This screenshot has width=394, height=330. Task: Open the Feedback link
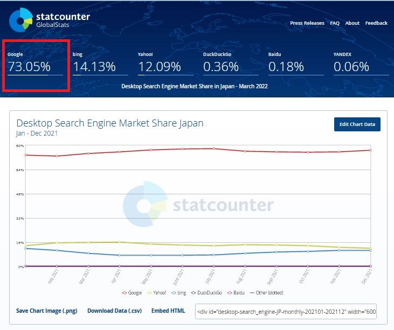point(376,23)
